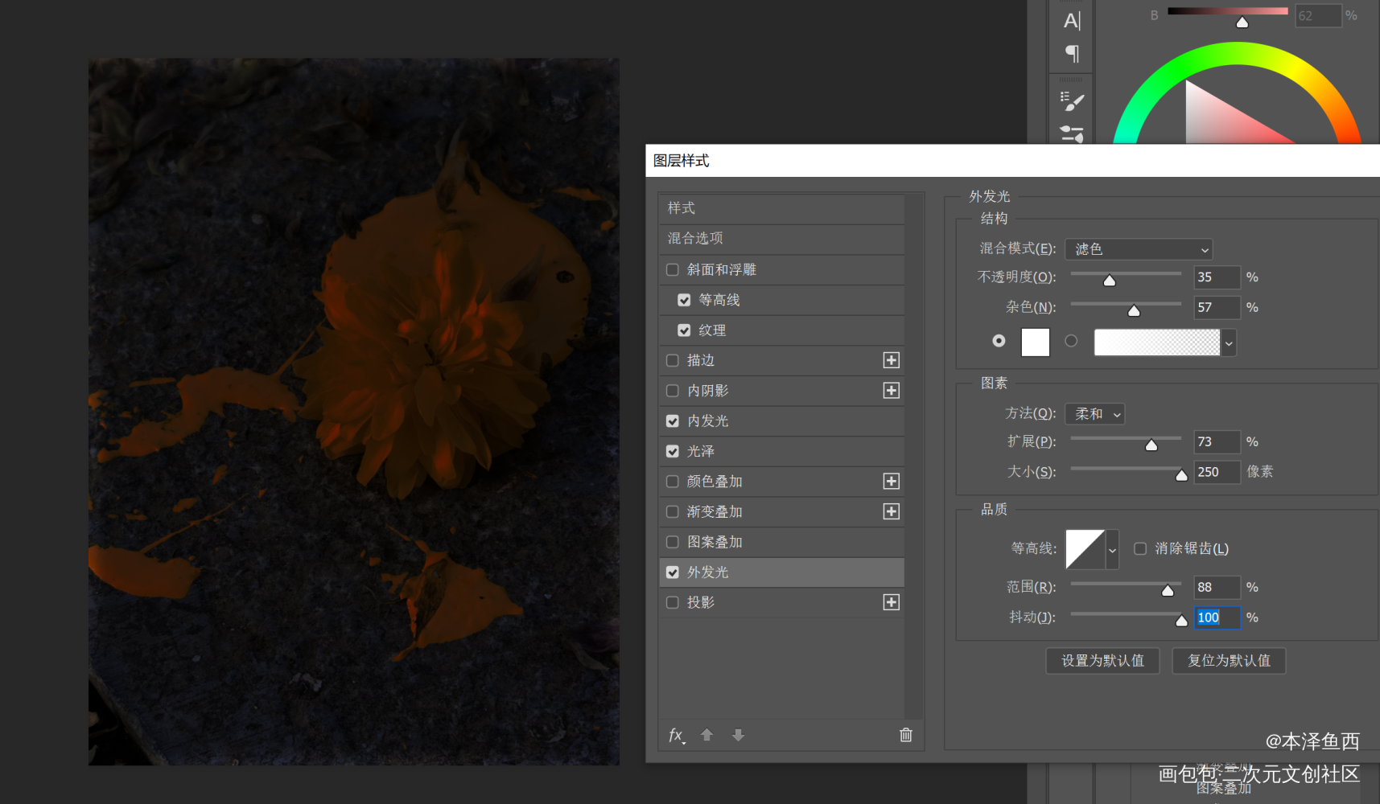Screen dimensions: 1380x804
Task: Open the 混合模式 dropdown showing 滤色
Action: point(1138,249)
